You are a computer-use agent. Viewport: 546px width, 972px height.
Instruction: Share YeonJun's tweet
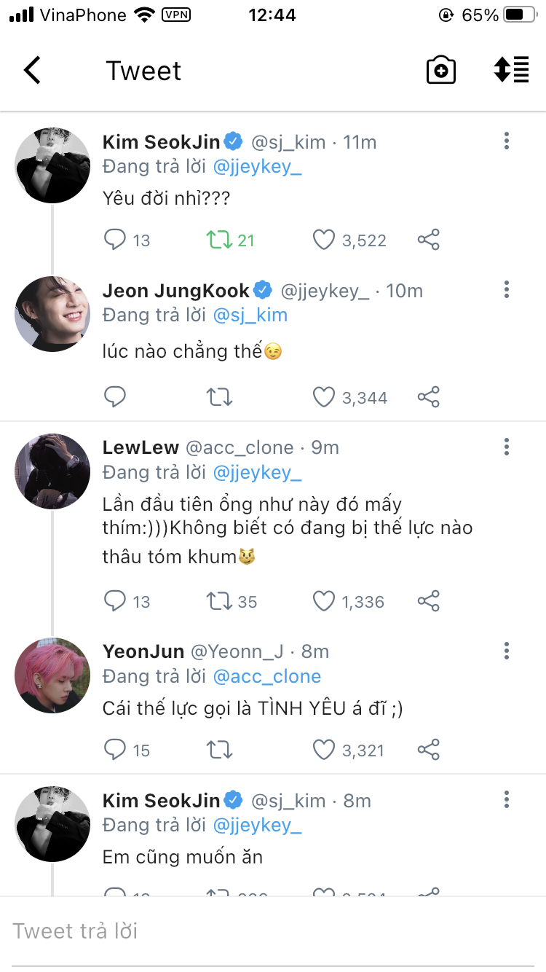429,750
